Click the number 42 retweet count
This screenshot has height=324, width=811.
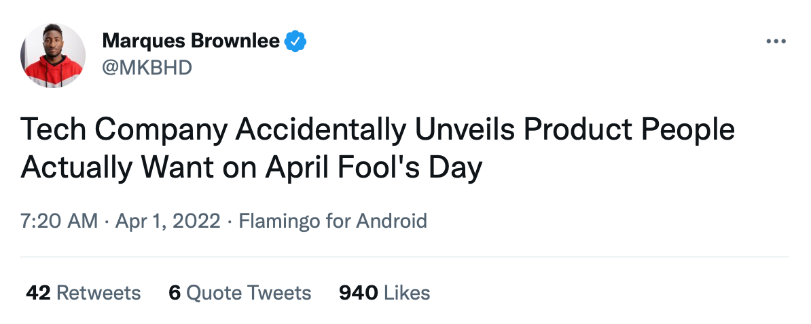[x=38, y=293]
